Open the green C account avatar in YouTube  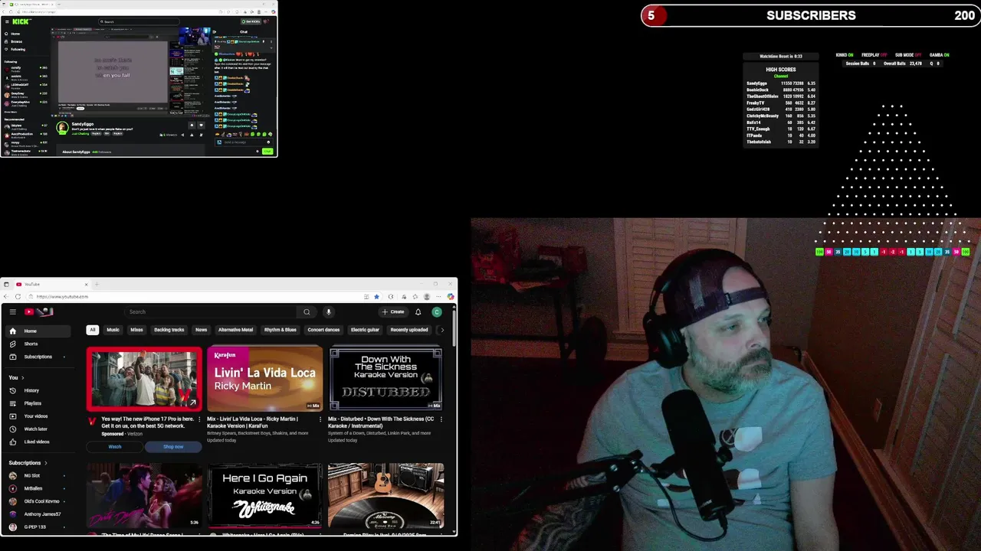[x=437, y=311]
